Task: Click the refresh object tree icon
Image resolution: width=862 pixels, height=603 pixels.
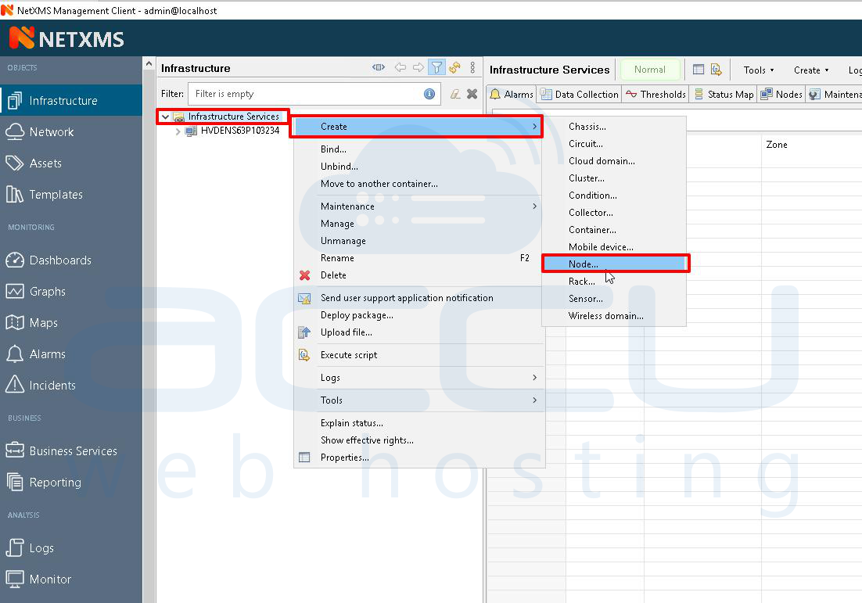Action: (454, 67)
